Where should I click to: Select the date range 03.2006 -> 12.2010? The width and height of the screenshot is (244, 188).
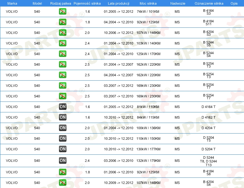click(119, 161)
